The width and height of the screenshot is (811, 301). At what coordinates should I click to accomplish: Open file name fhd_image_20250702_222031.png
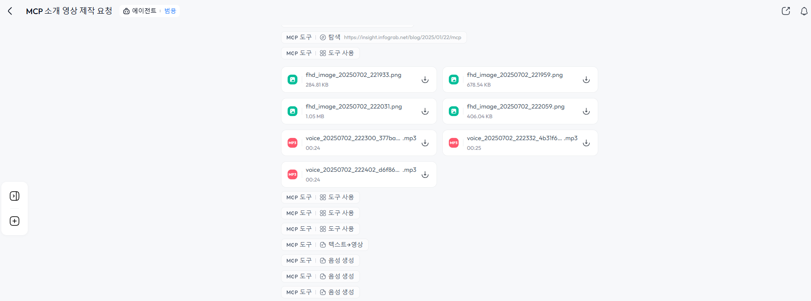[x=354, y=106]
